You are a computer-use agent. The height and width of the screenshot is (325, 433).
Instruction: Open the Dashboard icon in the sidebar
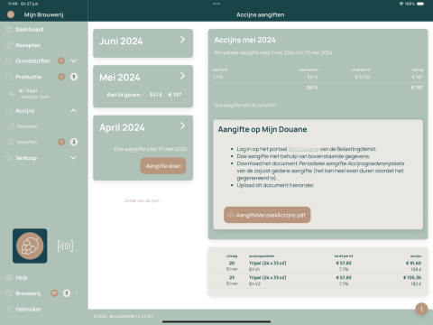coord(9,30)
